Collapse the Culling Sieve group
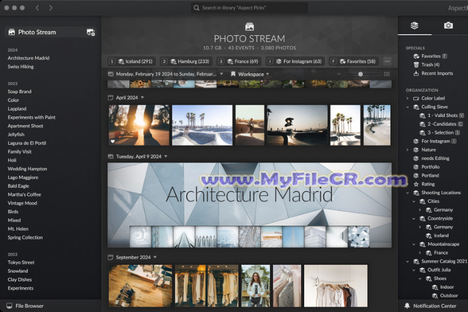Viewport: 468px width, 312px height. [408, 107]
